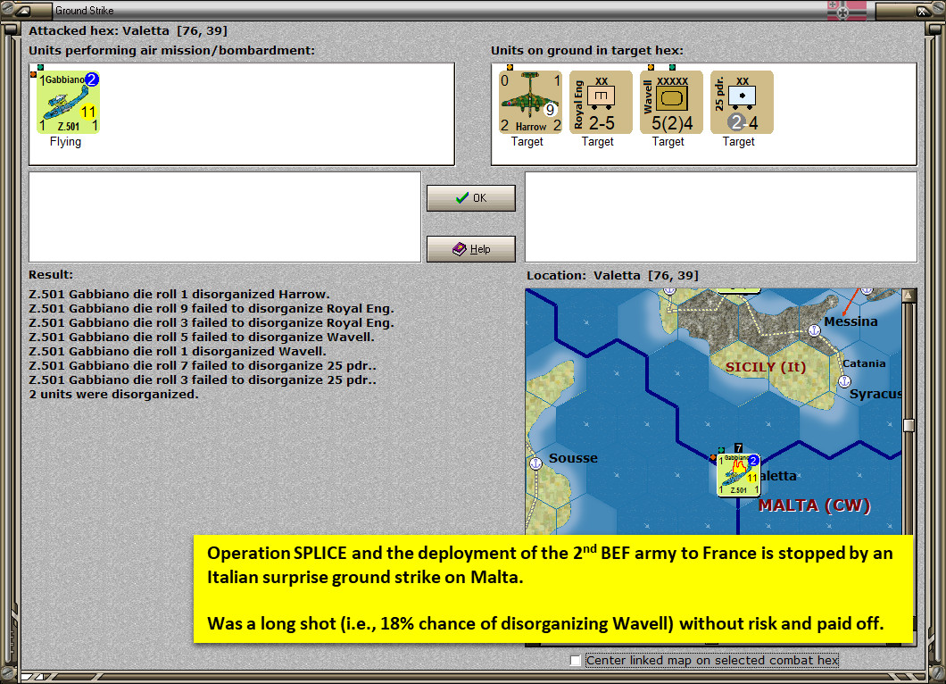The image size is (946, 684).
Task: Select the Royal Eng engineer unit counter
Action: coord(601,102)
